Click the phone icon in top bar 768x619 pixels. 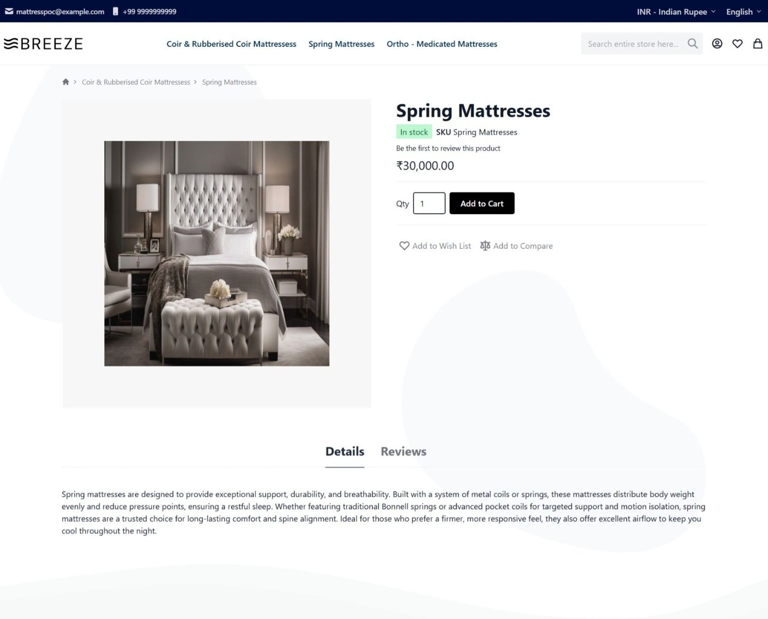pos(116,11)
